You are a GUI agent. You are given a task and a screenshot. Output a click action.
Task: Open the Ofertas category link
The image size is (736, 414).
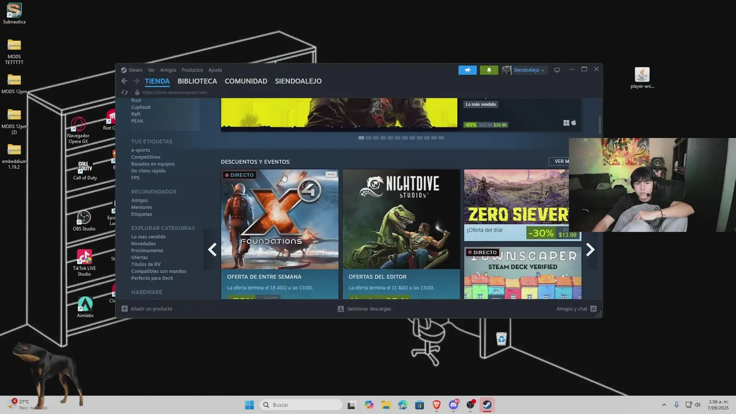[139, 258]
